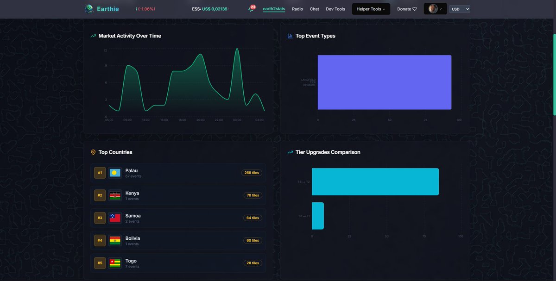
Task: Open the earth2stats link
Action: pyautogui.click(x=274, y=9)
